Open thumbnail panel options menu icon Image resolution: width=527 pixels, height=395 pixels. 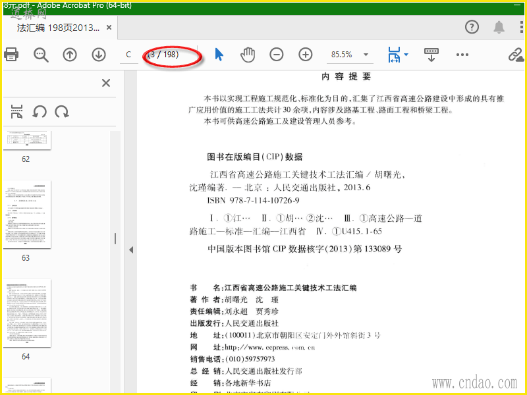click(17, 111)
